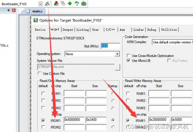The width and height of the screenshot is (193, 132).
Task: Click the Manage Project Items cubes icon
Action: [x=56, y=3]
